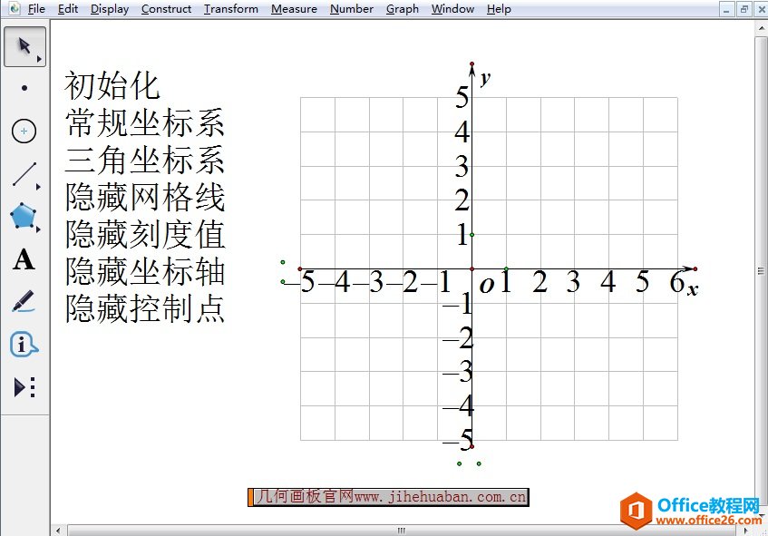Open the Transform menu

[x=230, y=9]
